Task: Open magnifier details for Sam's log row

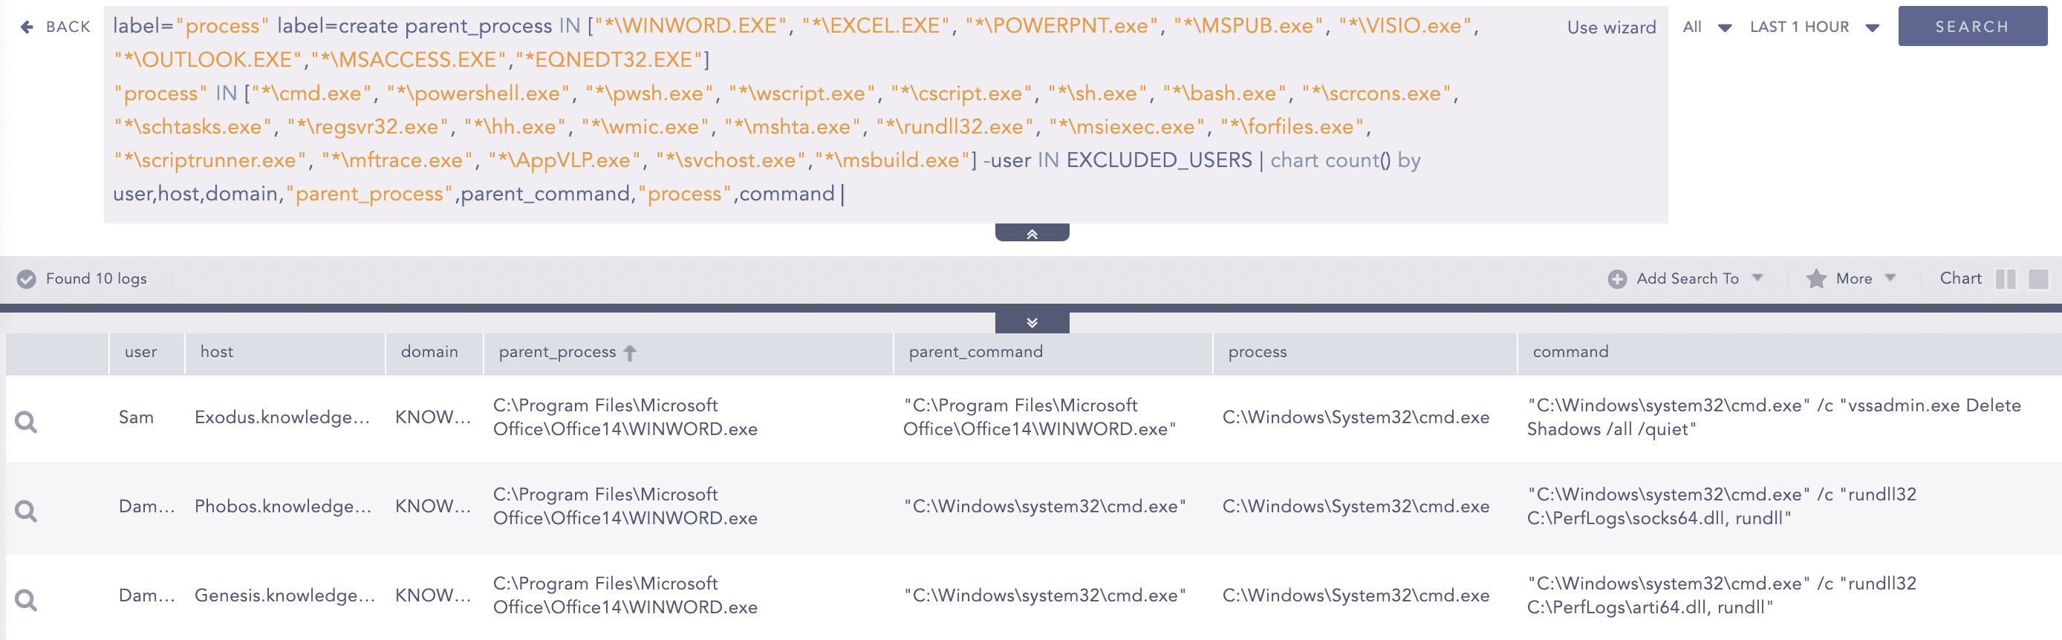Action: click(x=27, y=422)
